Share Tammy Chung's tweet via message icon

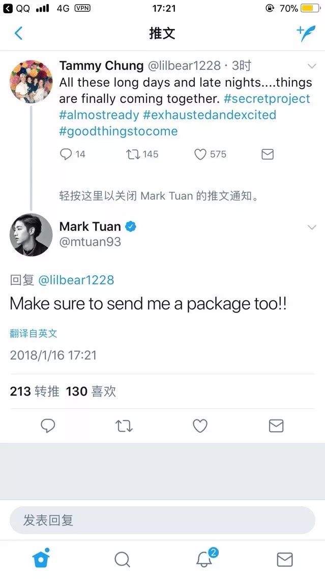(268, 154)
